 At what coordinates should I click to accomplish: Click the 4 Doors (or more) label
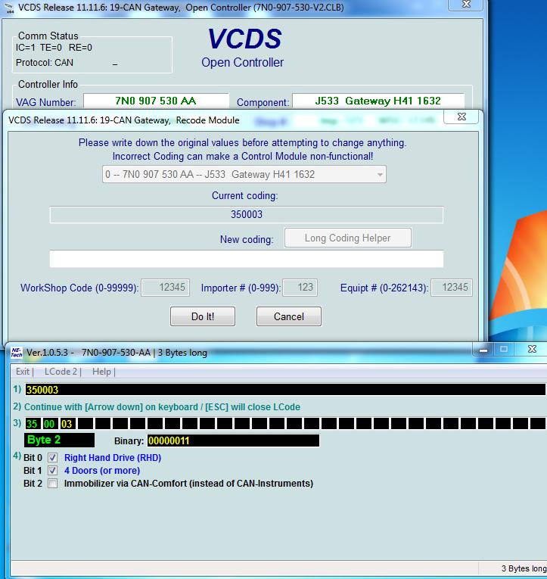[102, 471]
